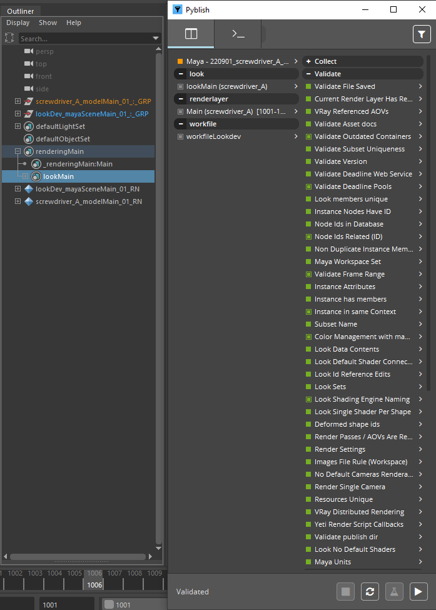Open the Outliner search dropdown arrow

tap(156, 38)
